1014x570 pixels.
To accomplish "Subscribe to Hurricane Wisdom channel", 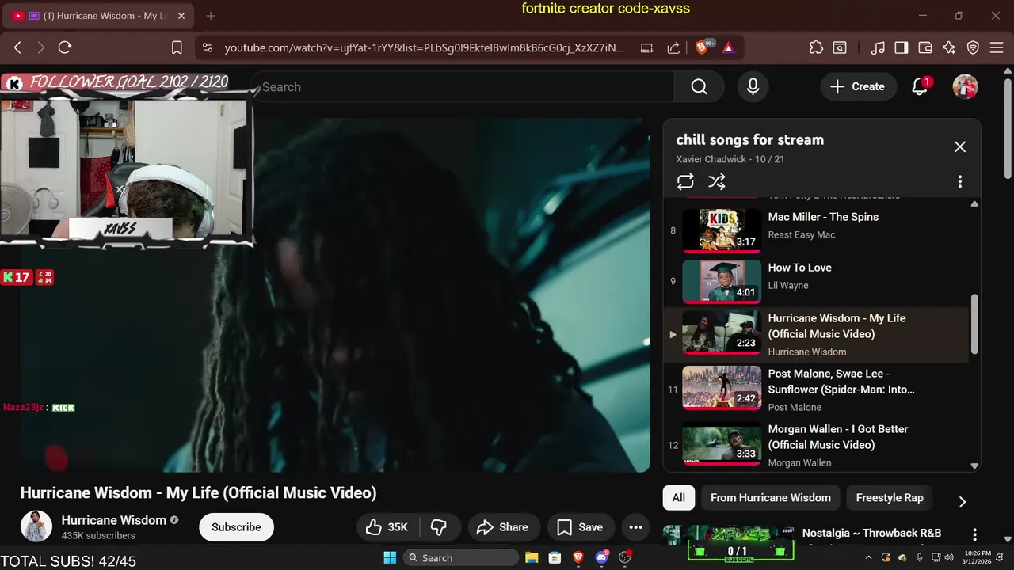I will [x=236, y=527].
